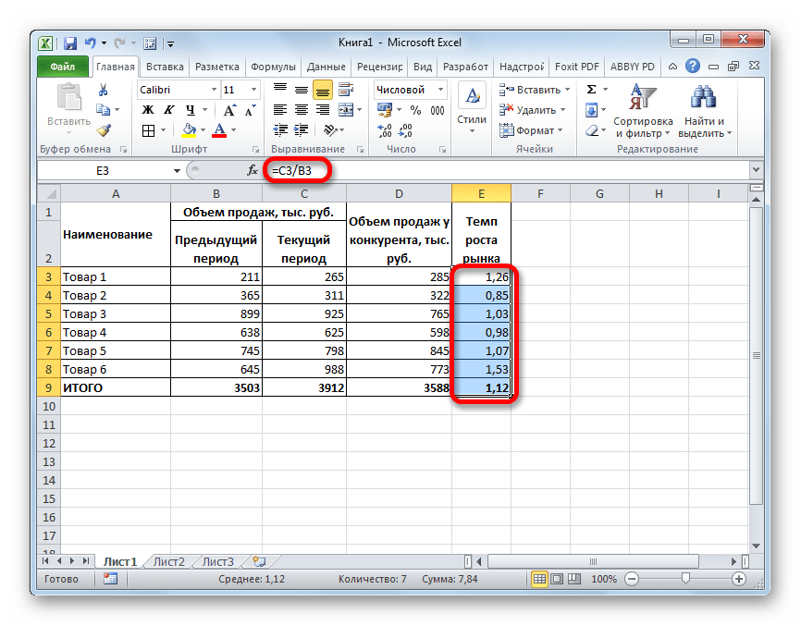Switch to the Данные ribbon tab
801x626 pixels.
click(326, 67)
